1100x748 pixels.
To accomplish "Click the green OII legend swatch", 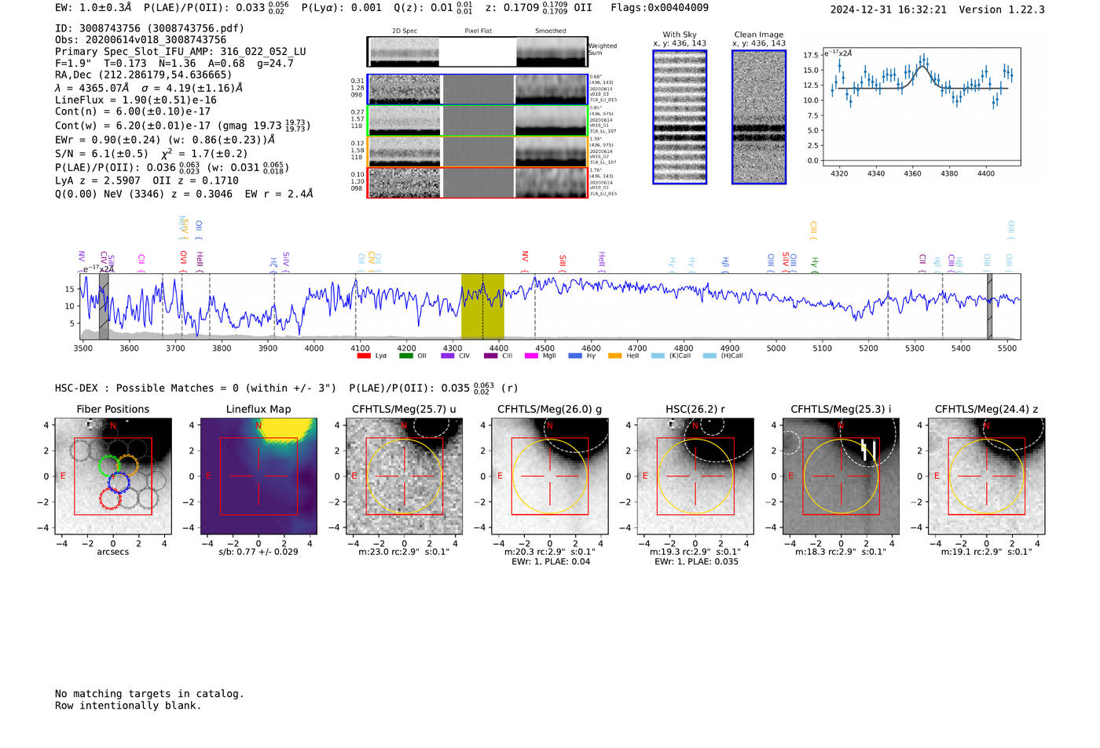I will (405, 356).
